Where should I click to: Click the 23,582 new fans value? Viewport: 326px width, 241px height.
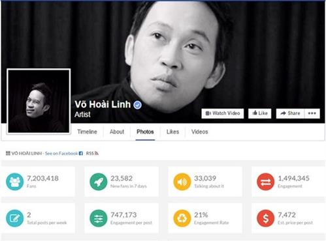tap(122, 178)
